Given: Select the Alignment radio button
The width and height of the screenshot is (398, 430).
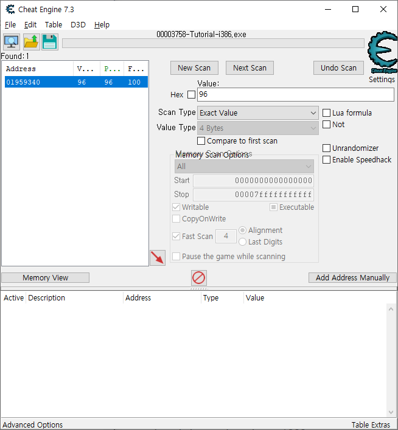Looking at the screenshot, I should [x=242, y=230].
